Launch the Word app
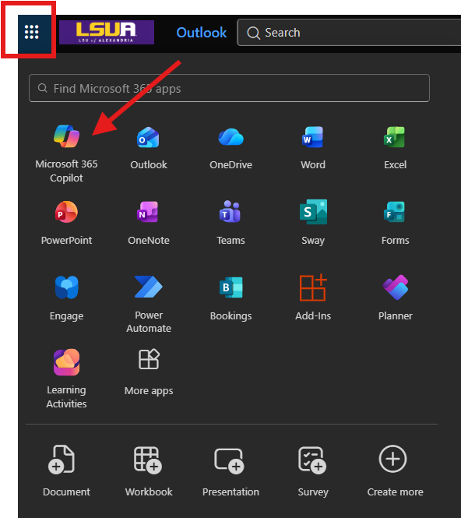This screenshot has width=461, height=518. [313, 148]
